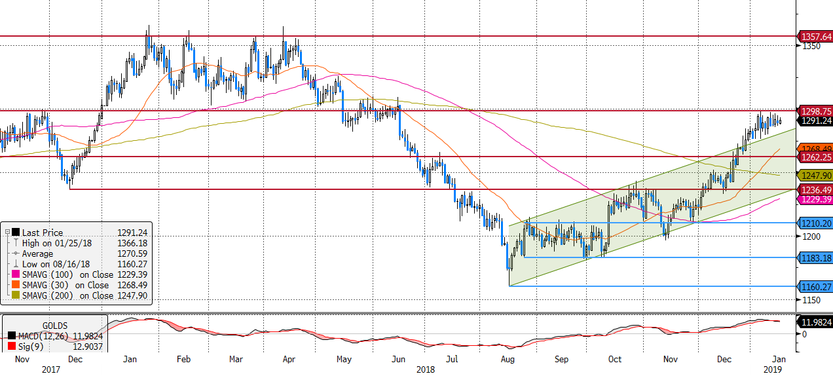The width and height of the screenshot is (833, 376).
Task: Click the 2018 year label on time axis
Action: pyautogui.click(x=424, y=369)
